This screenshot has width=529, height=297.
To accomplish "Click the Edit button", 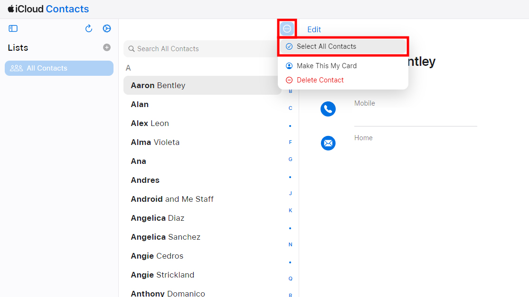I will pos(314,29).
